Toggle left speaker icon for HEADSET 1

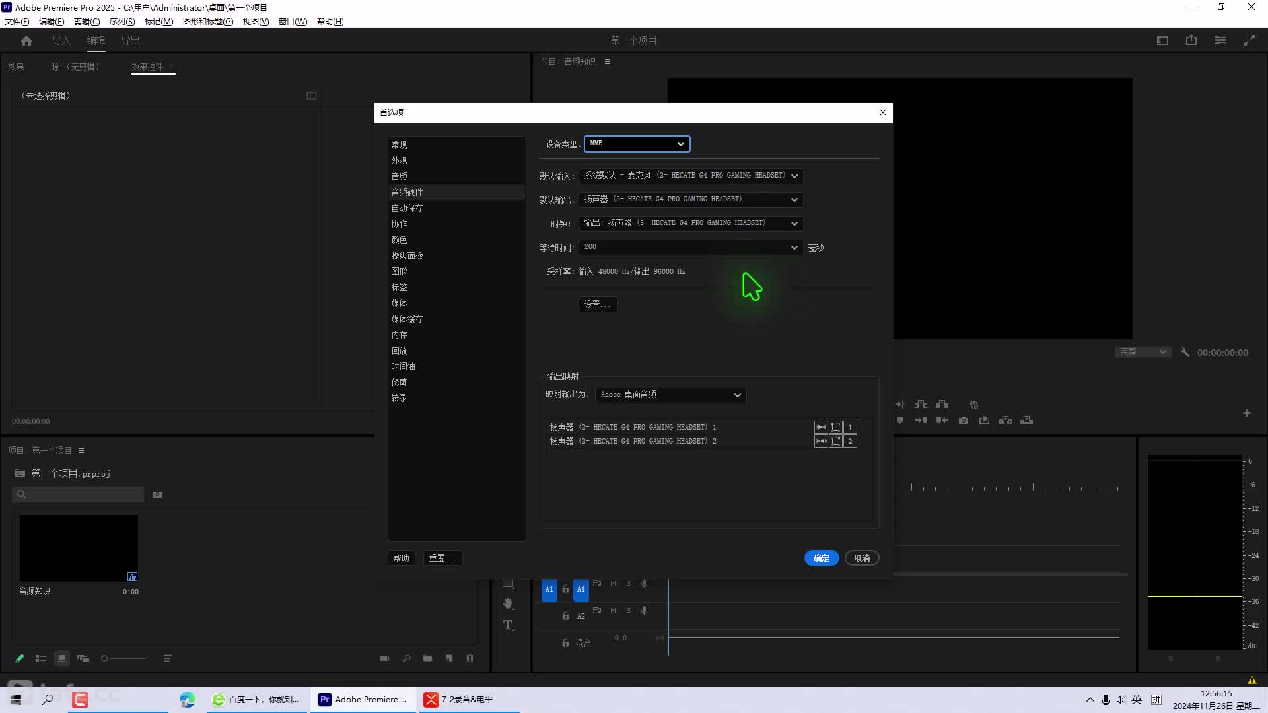[x=821, y=427]
